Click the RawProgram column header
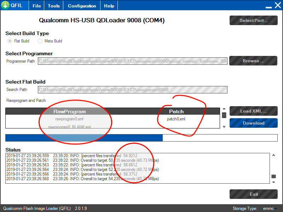Image resolution: width=283 pixels, height=212 pixels. (69, 111)
